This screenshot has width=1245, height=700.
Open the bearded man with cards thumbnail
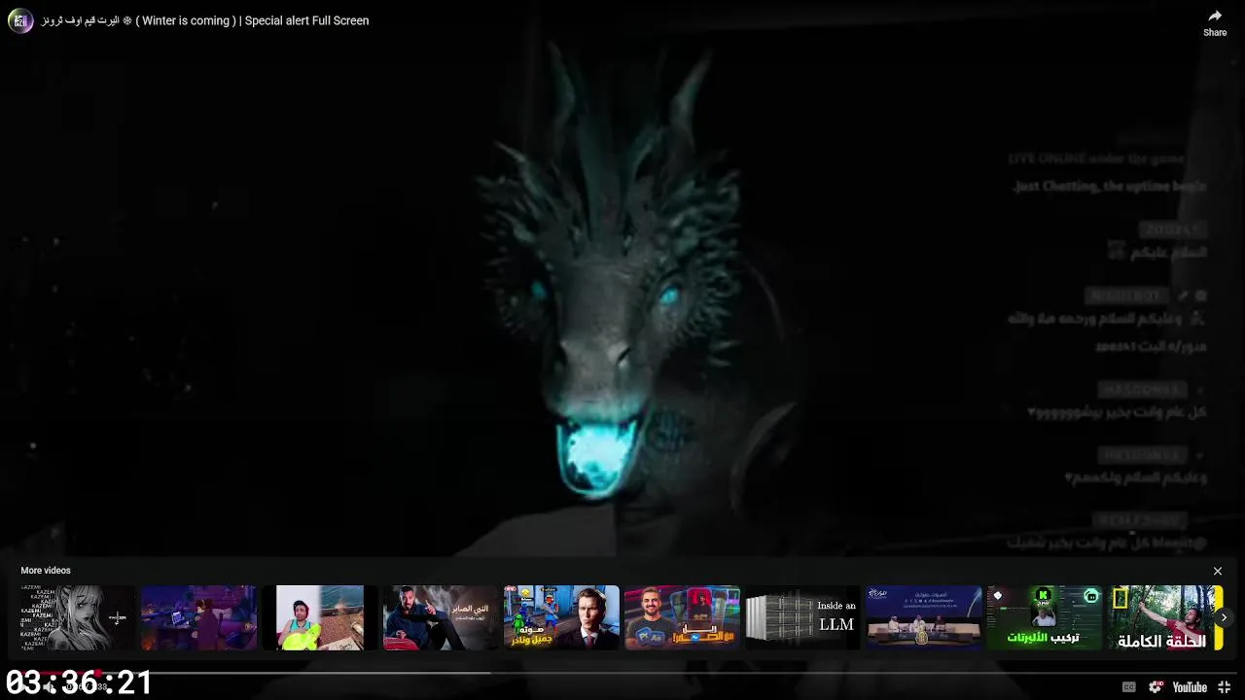682,617
